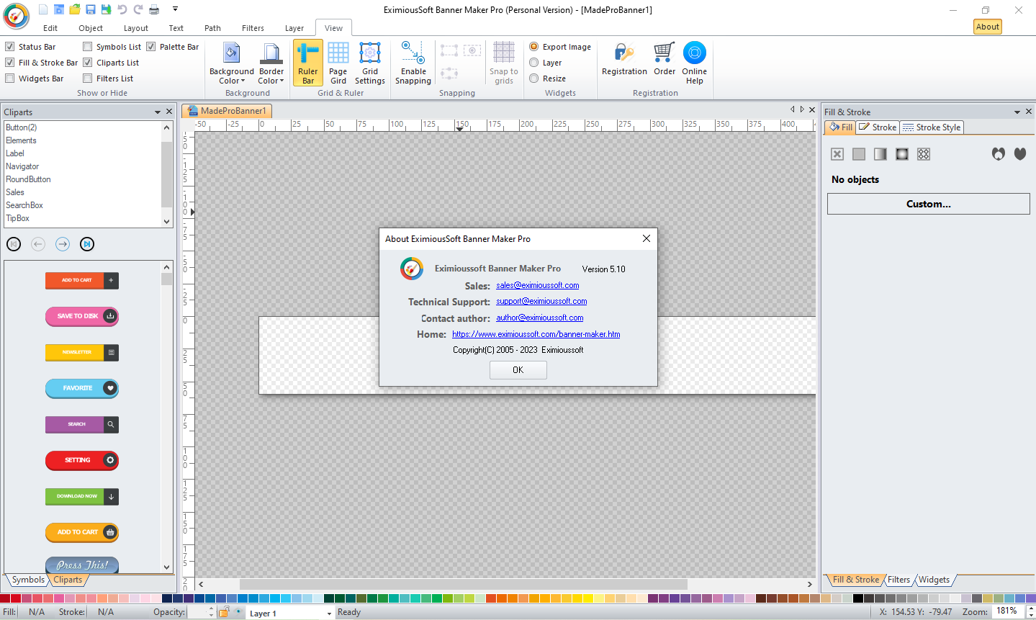Open the Object ribbon tab
Screen dimensions: 1036x620
91,28
